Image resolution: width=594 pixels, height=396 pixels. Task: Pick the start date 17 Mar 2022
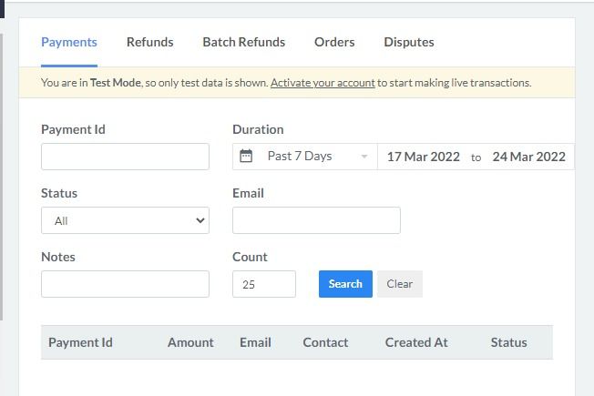click(423, 157)
